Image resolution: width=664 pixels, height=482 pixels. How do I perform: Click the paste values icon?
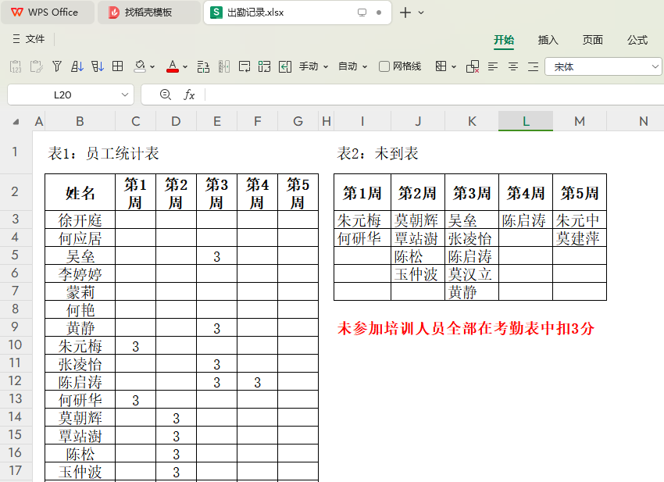[x=16, y=66]
